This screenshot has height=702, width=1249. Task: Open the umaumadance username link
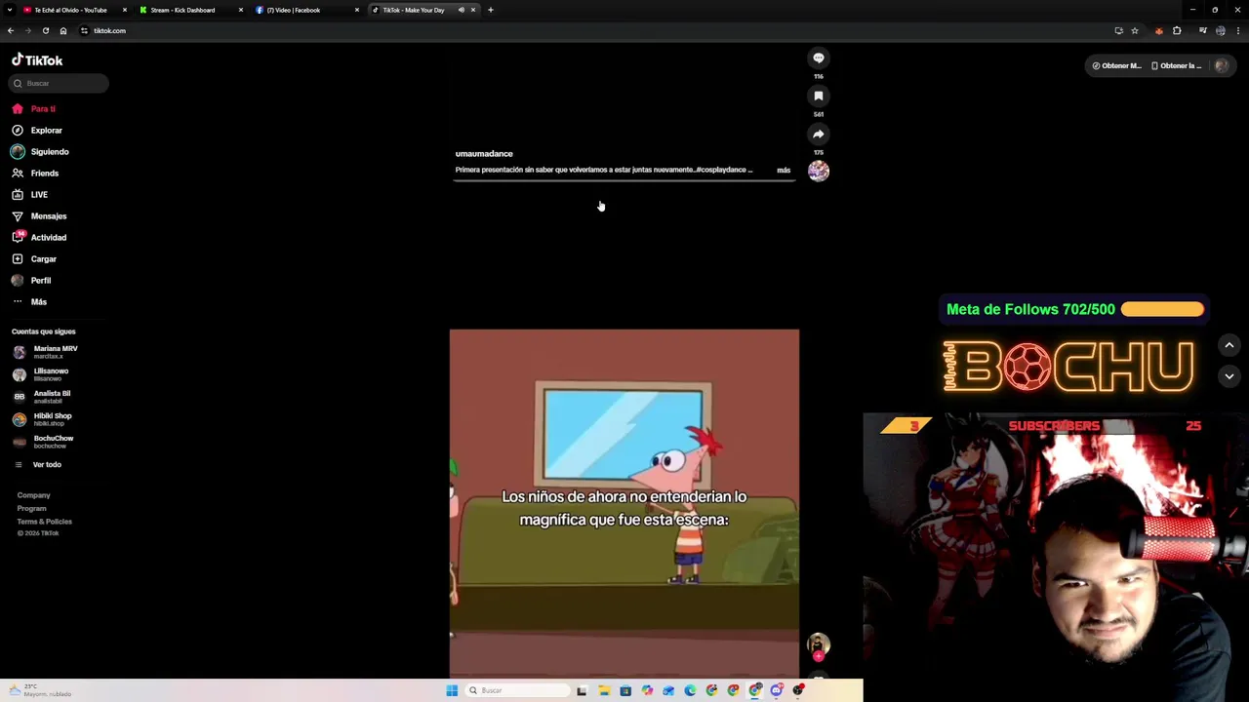484,153
